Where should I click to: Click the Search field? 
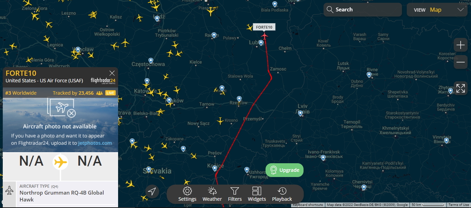pos(363,10)
